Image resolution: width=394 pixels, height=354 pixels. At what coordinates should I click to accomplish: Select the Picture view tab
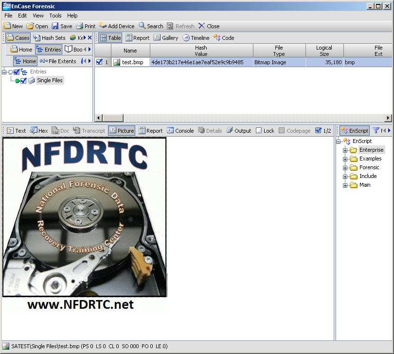pos(122,131)
